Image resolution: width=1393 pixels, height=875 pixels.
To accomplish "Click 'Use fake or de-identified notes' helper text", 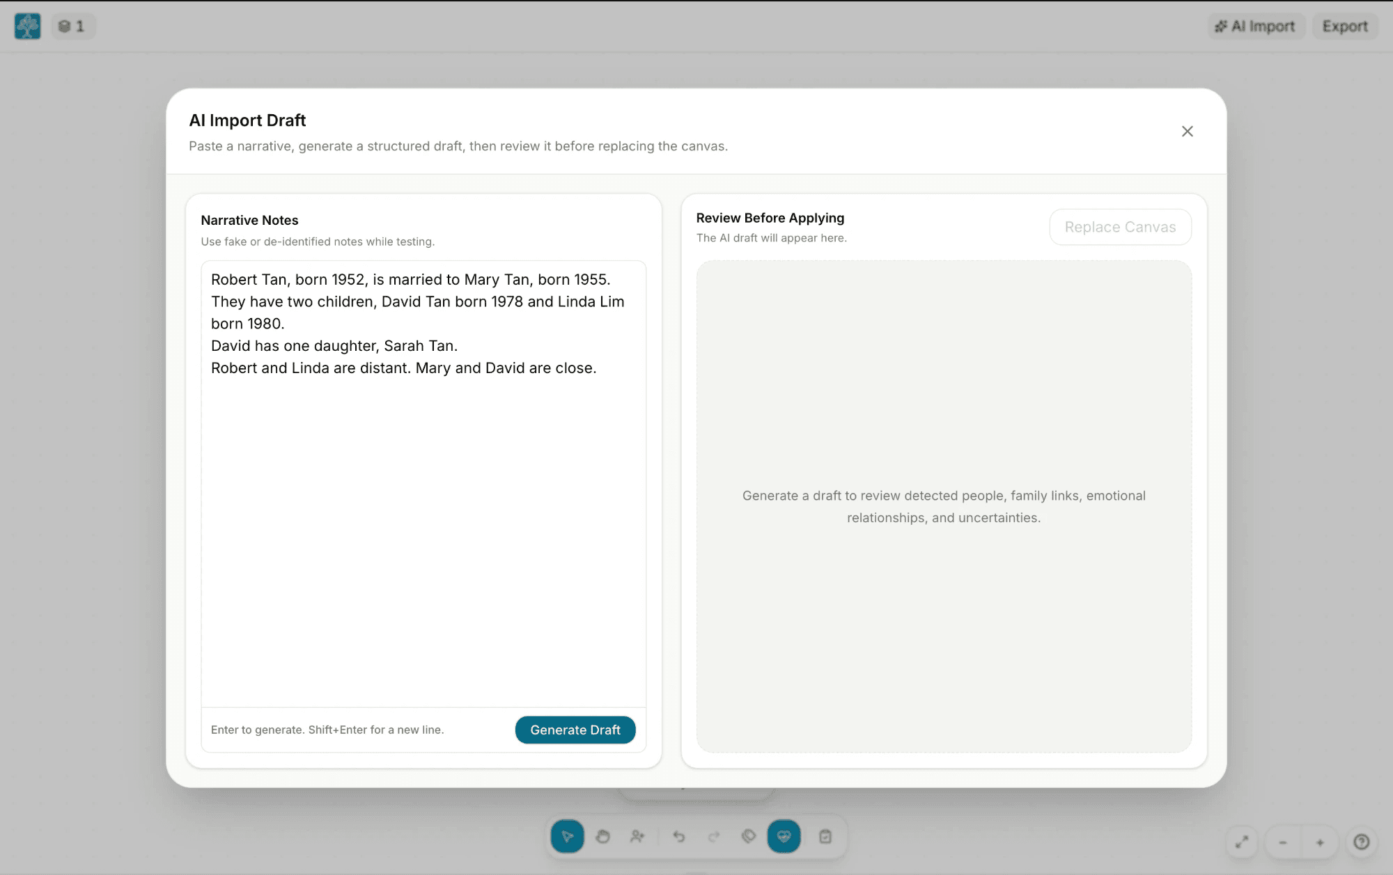I will [318, 242].
